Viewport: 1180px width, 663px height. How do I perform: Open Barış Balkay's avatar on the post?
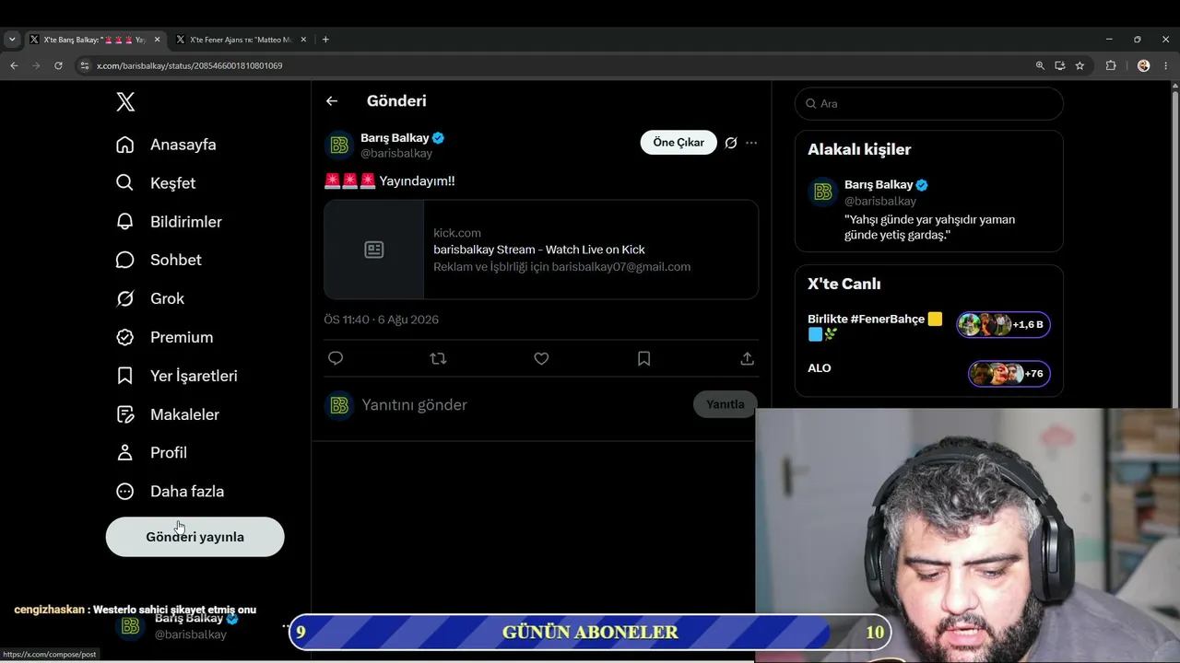339,145
